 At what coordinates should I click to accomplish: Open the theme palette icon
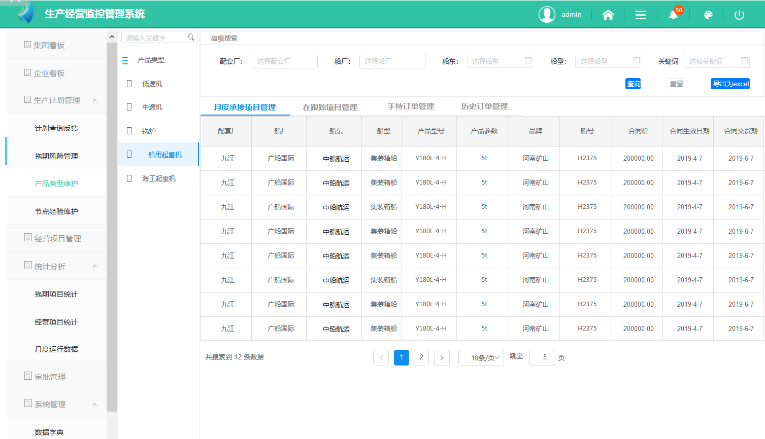pyautogui.click(x=708, y=15)
